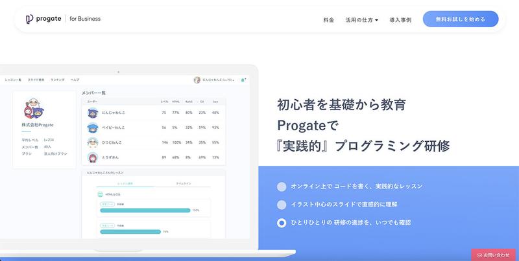The height and width of the screenshot is (261, 519).
Task: Open レッスン一覧 in the laptop mockup
Action: point(13,80)
